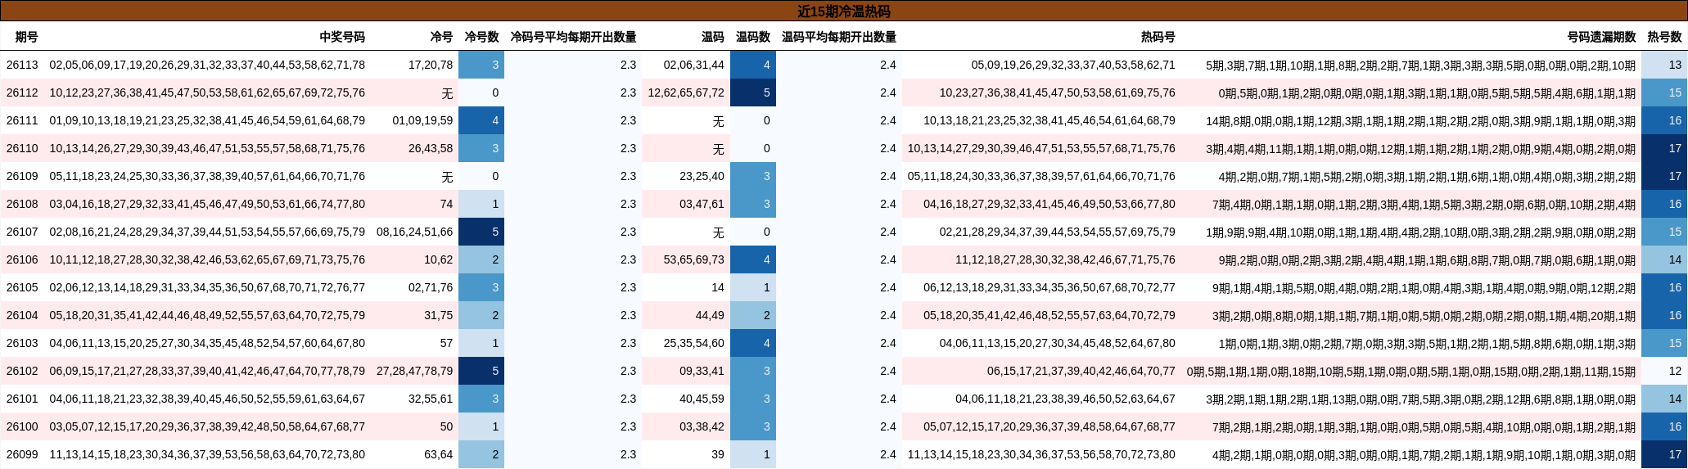Click hot count 17 in row 26099
The image size is (1688, 469).
(x=1664, y=454)
